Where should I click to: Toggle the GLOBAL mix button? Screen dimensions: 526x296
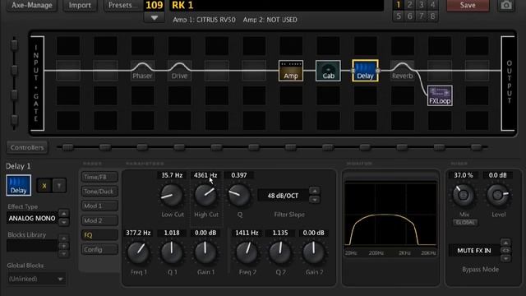pyautogui.click(x=465, y=223)
